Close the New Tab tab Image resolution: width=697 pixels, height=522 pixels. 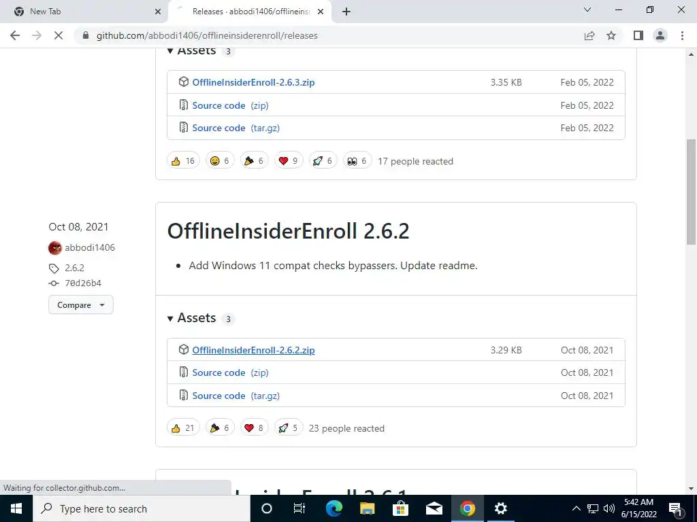[158, 12]
